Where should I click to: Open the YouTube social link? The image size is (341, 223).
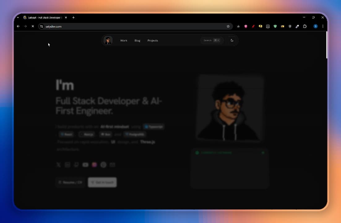[x=85, y=165]
